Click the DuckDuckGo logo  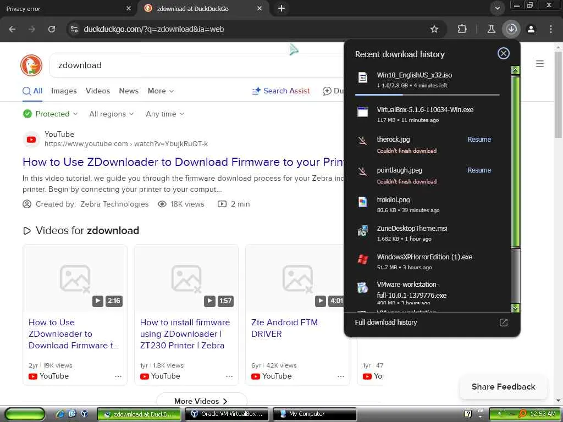click(31, 65)
